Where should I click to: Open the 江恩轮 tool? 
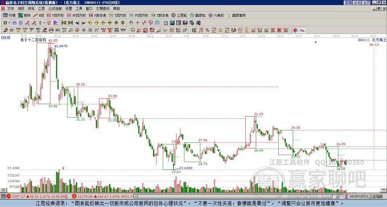click(x=180, y=15)
